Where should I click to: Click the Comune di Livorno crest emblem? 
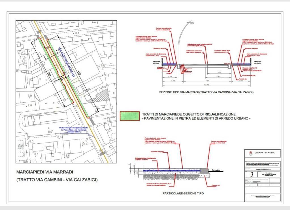click(250, 153)
